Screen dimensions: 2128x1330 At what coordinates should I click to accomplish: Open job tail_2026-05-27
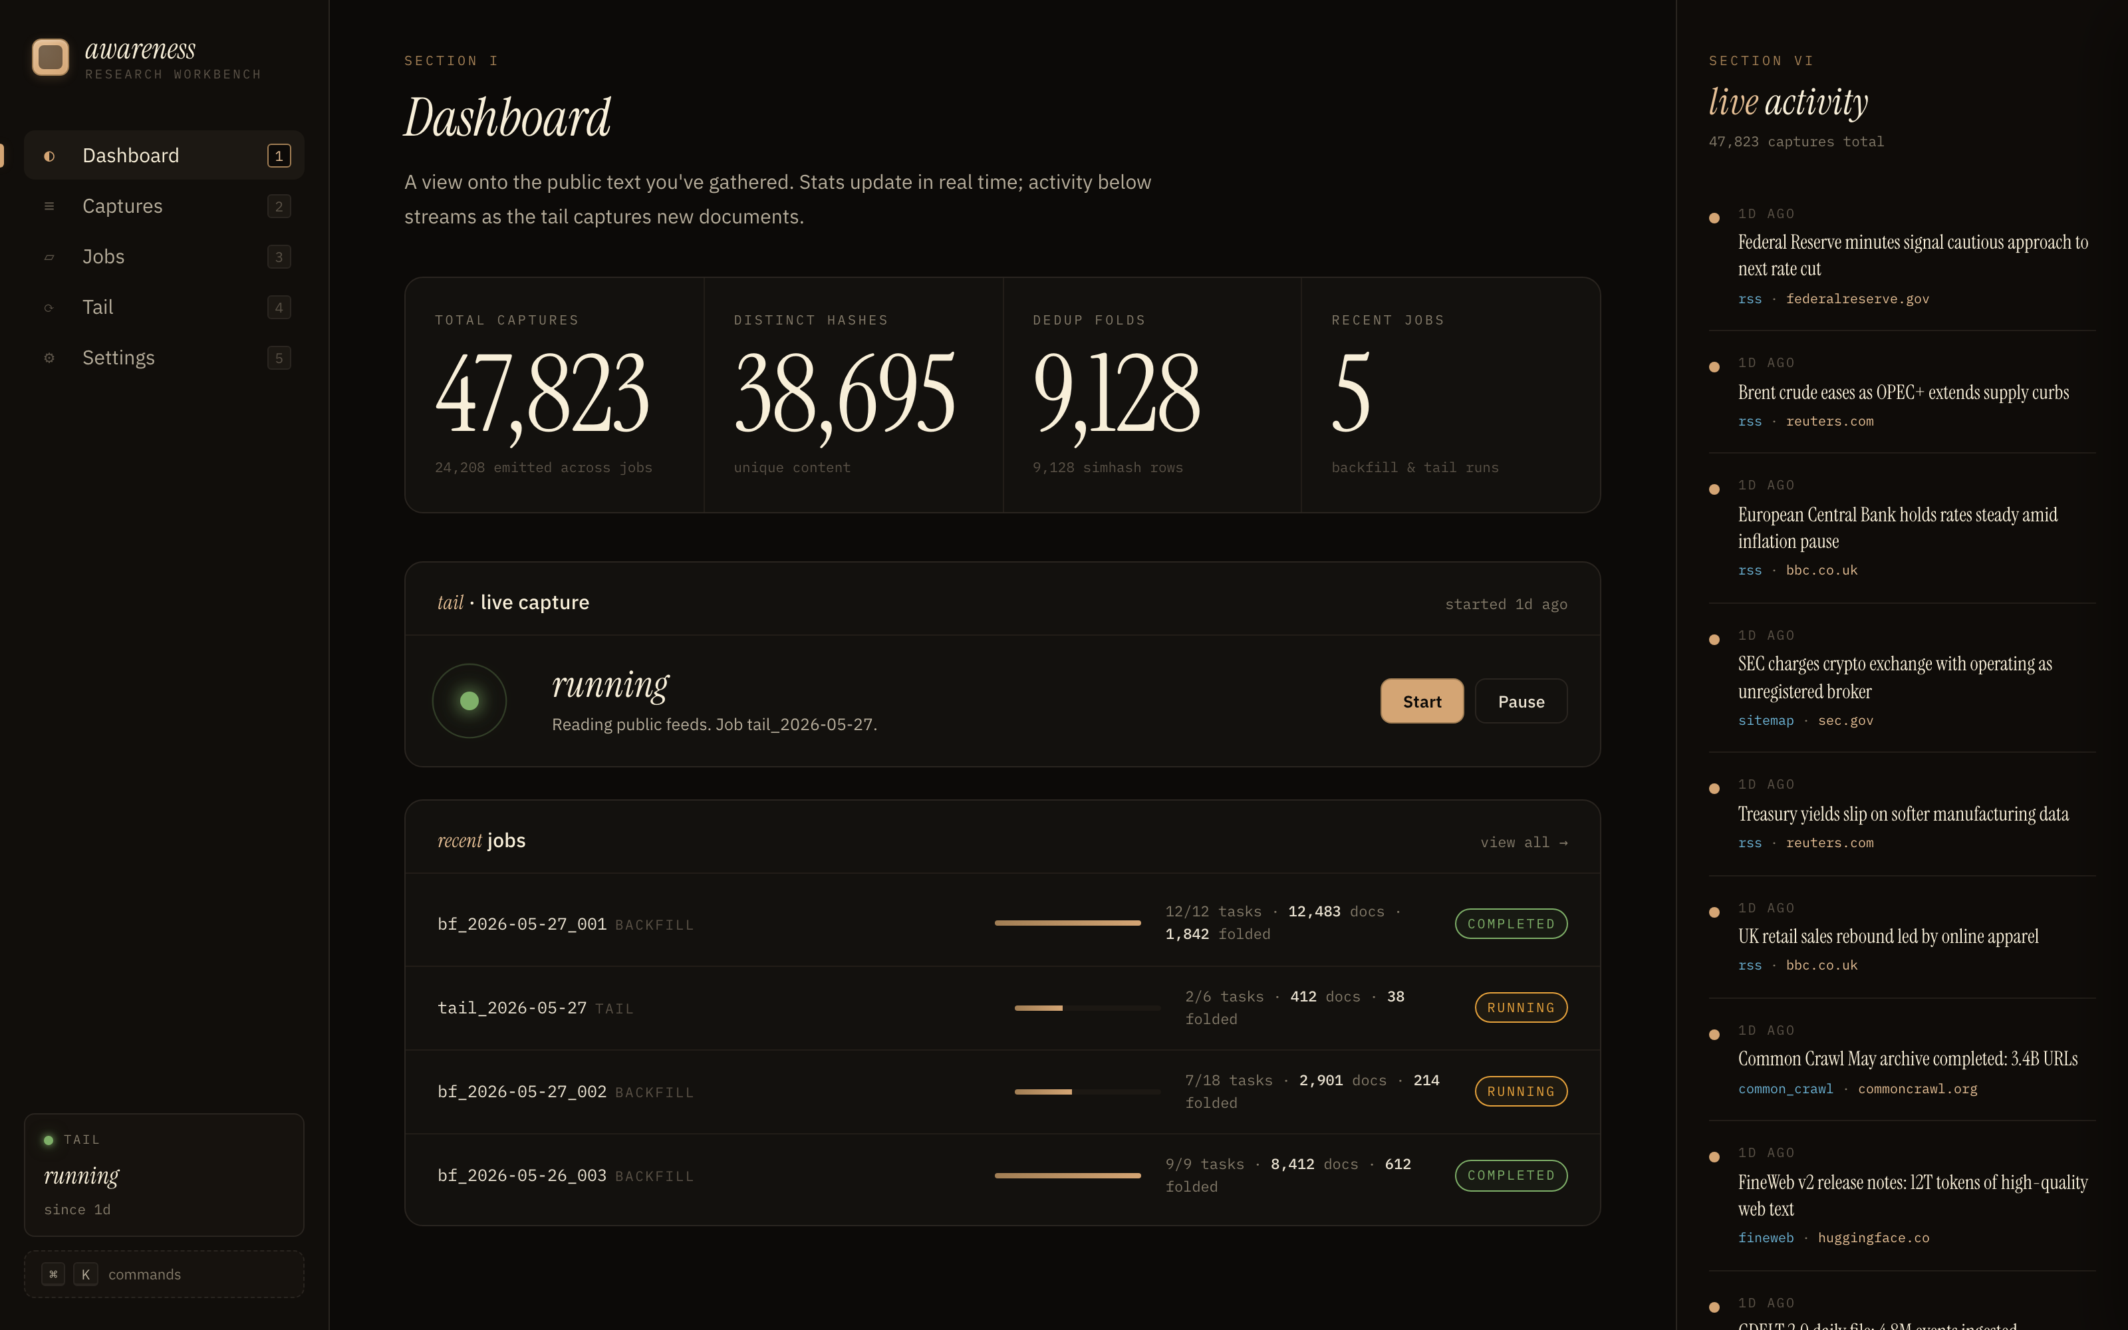512,1007
